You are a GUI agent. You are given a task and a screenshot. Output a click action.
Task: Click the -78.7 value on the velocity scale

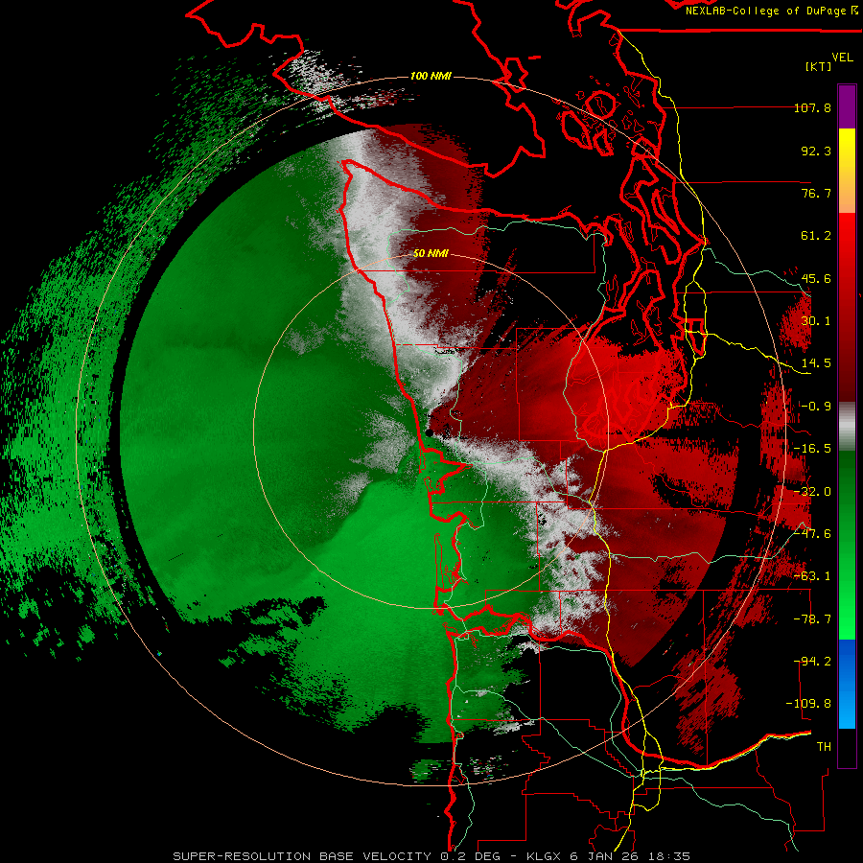812,619
